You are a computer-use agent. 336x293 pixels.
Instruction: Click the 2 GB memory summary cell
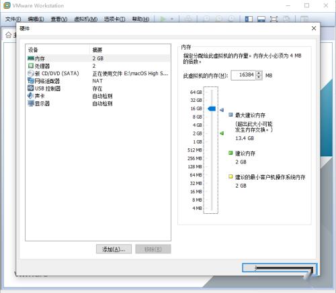coord(98,58)
